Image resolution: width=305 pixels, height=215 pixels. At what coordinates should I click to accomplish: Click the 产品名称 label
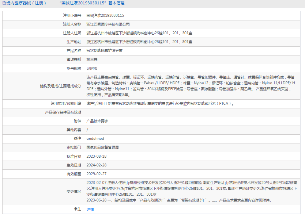[74, 51]
